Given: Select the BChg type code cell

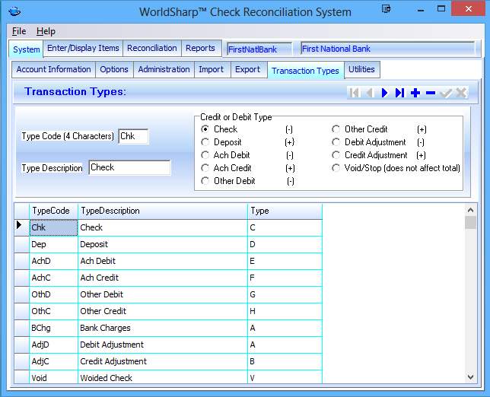Looking at the screenshot, I should pyautogui.click(x=53, y=328).
